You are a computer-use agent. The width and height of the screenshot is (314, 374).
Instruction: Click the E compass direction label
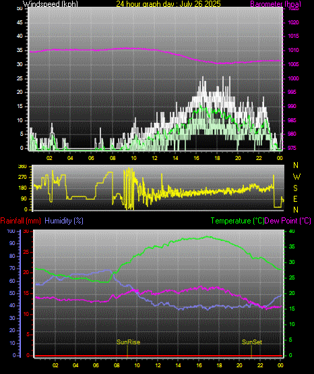point(295,199)
